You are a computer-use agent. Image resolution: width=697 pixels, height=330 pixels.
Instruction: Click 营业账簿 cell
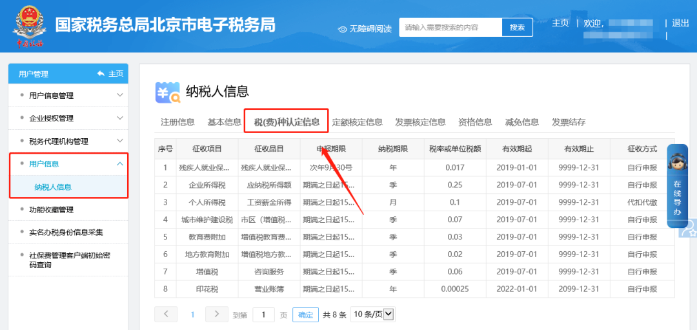[x=269, y=289]
